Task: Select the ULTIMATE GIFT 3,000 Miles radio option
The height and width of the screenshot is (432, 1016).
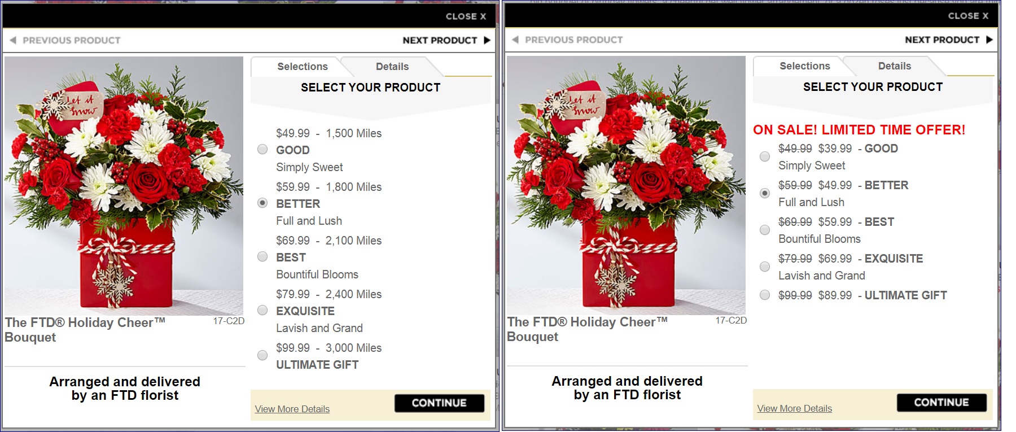Action: coord(262,355)
